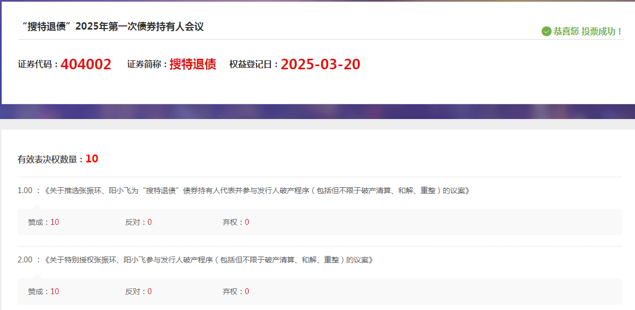Select proposal 1.00 about electing bondholder representatives
The image size is (635, 310).
pyautogui.click(x=257, y=190)
